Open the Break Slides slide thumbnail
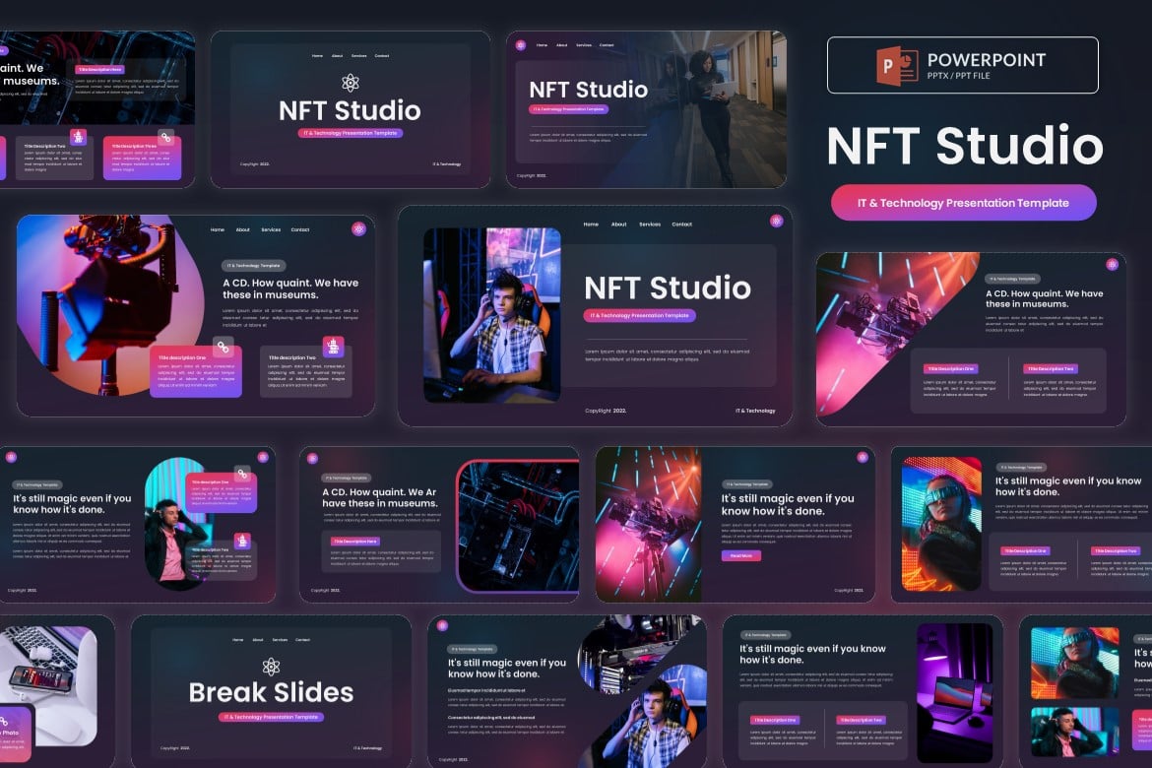 click(x=271, y=689)
